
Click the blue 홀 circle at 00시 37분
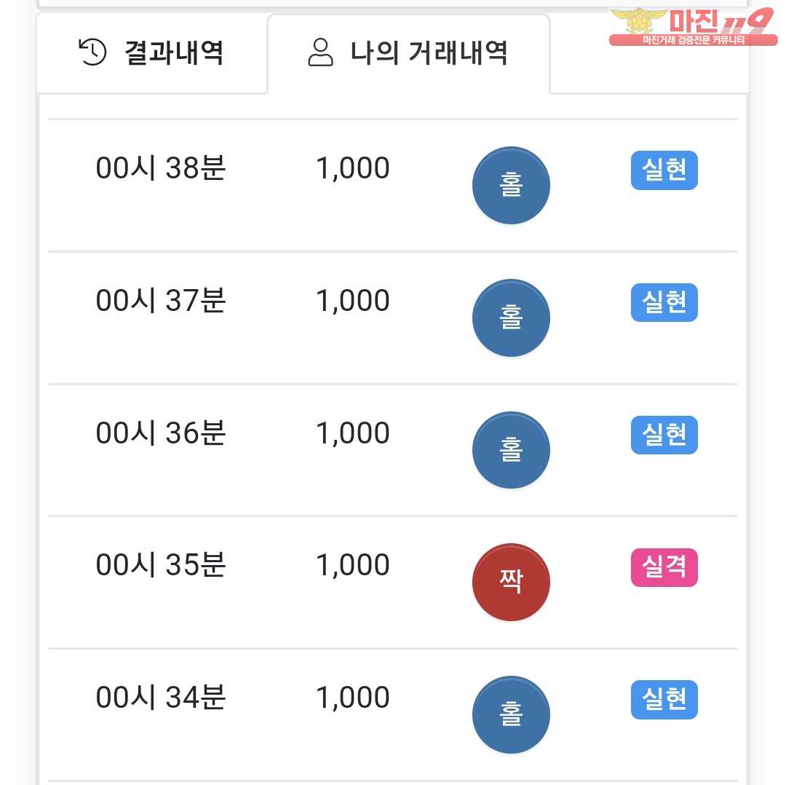[511, 317]
